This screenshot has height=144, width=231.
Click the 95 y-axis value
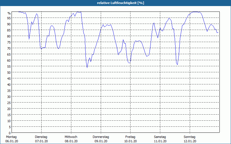click(9, 18)
